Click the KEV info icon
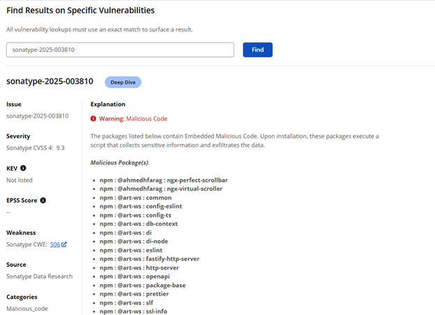Viewport: 435px width, 315px height. pos(23,168)
